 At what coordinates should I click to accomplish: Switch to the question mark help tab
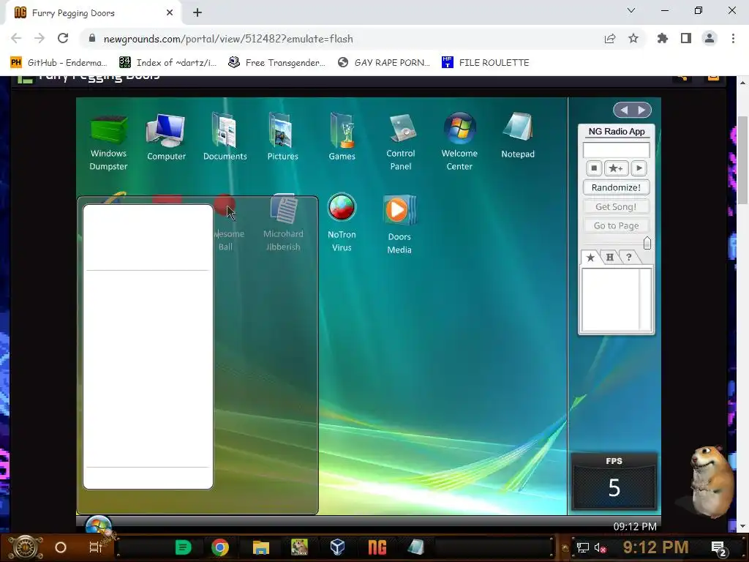coord(629,257)
